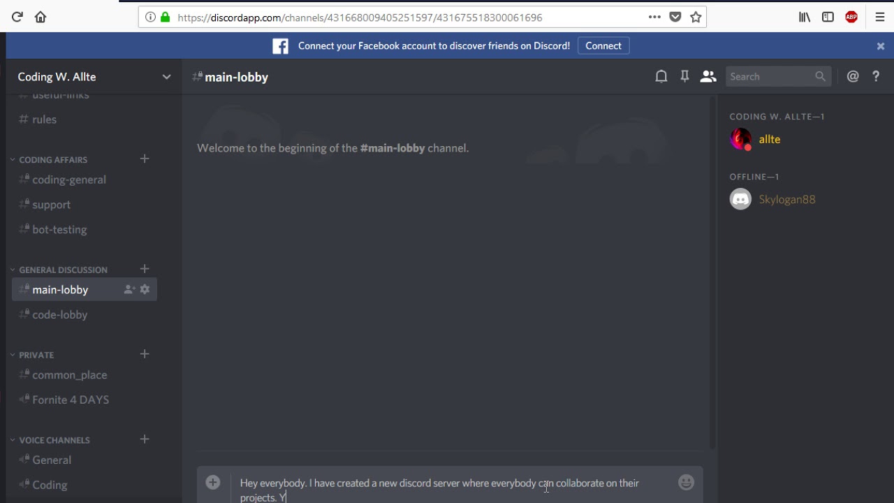The width and height of the screenshot is (894, 503).
Task: Open recent mentions @ icon
Action: coord(853,77)
